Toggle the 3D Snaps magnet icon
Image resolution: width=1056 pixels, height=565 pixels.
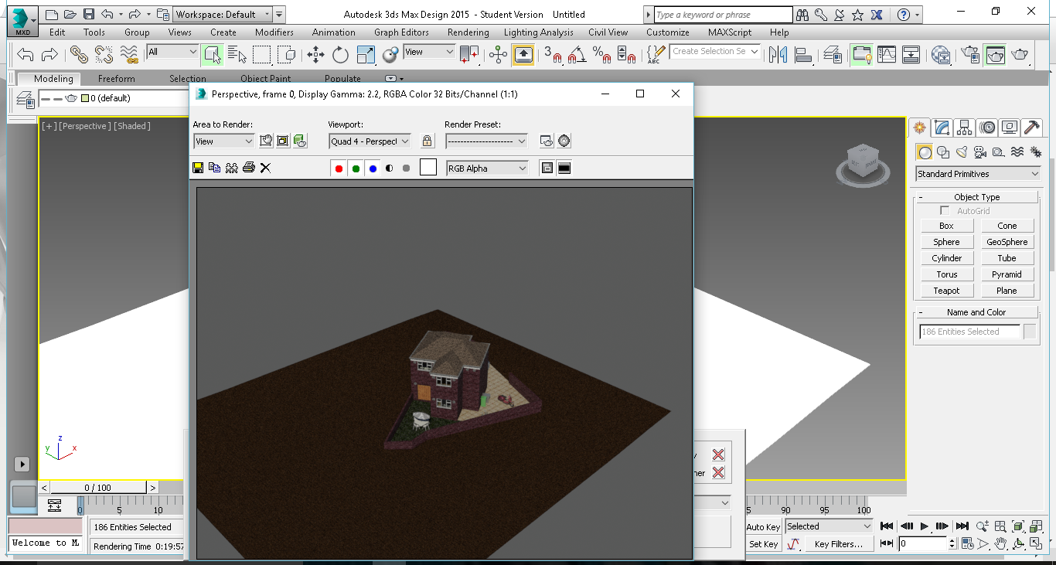[x=553, y=54]
